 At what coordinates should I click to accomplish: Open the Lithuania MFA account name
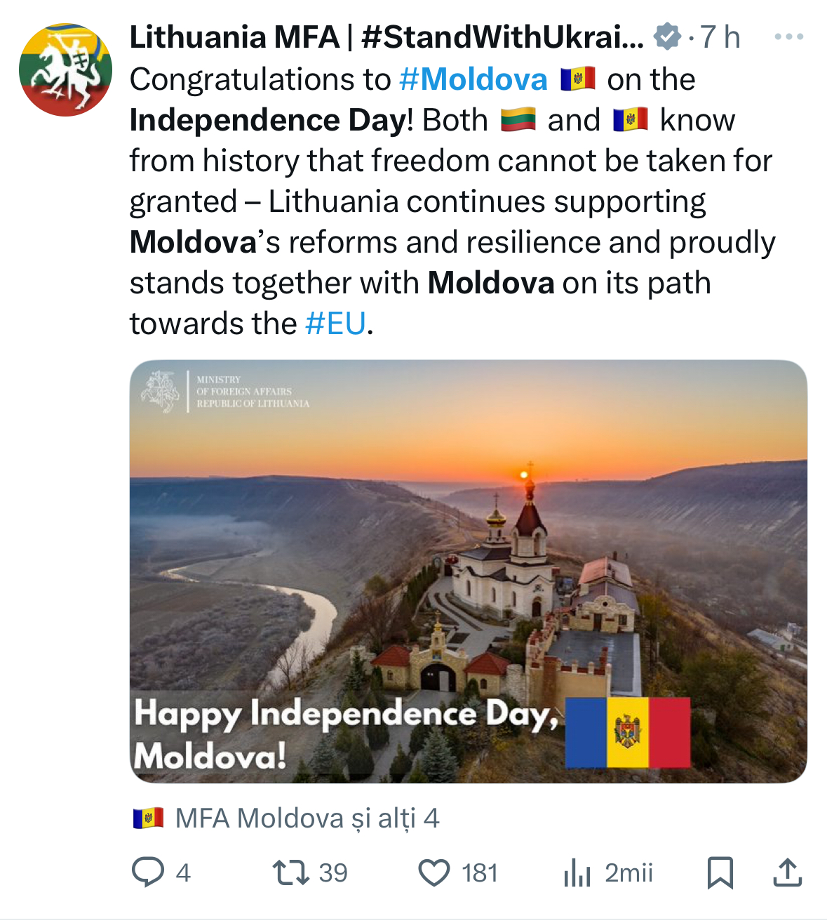pyautogui.click(x=386, y=37)
